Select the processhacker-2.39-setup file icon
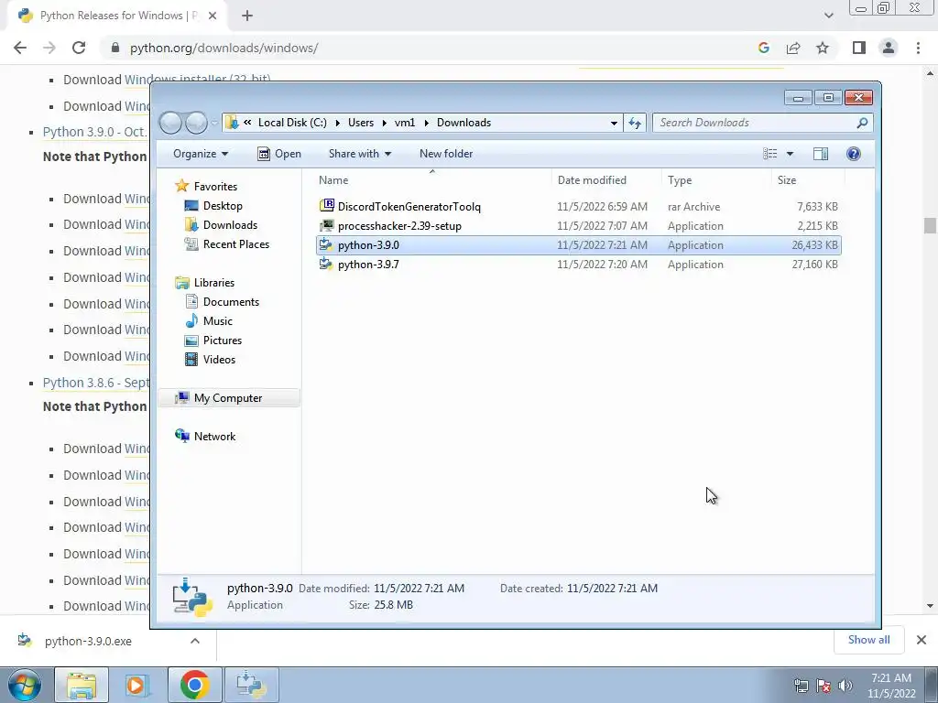 pos(327,225)
